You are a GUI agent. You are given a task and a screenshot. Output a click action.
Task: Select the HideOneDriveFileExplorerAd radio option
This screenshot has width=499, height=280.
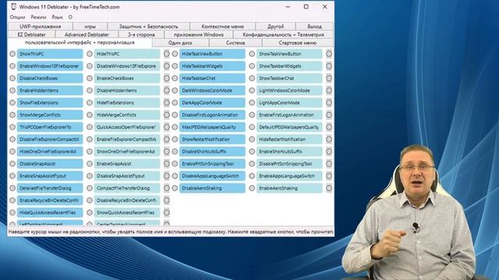click(x=12, y=152)
